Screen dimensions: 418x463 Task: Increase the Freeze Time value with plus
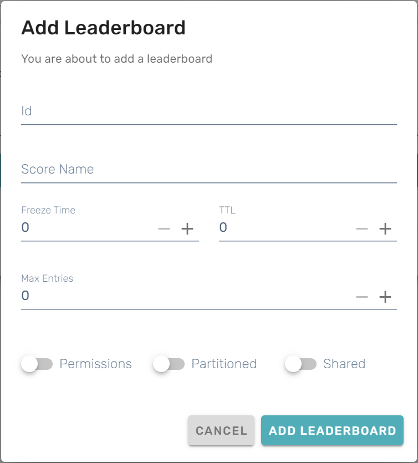187,228
